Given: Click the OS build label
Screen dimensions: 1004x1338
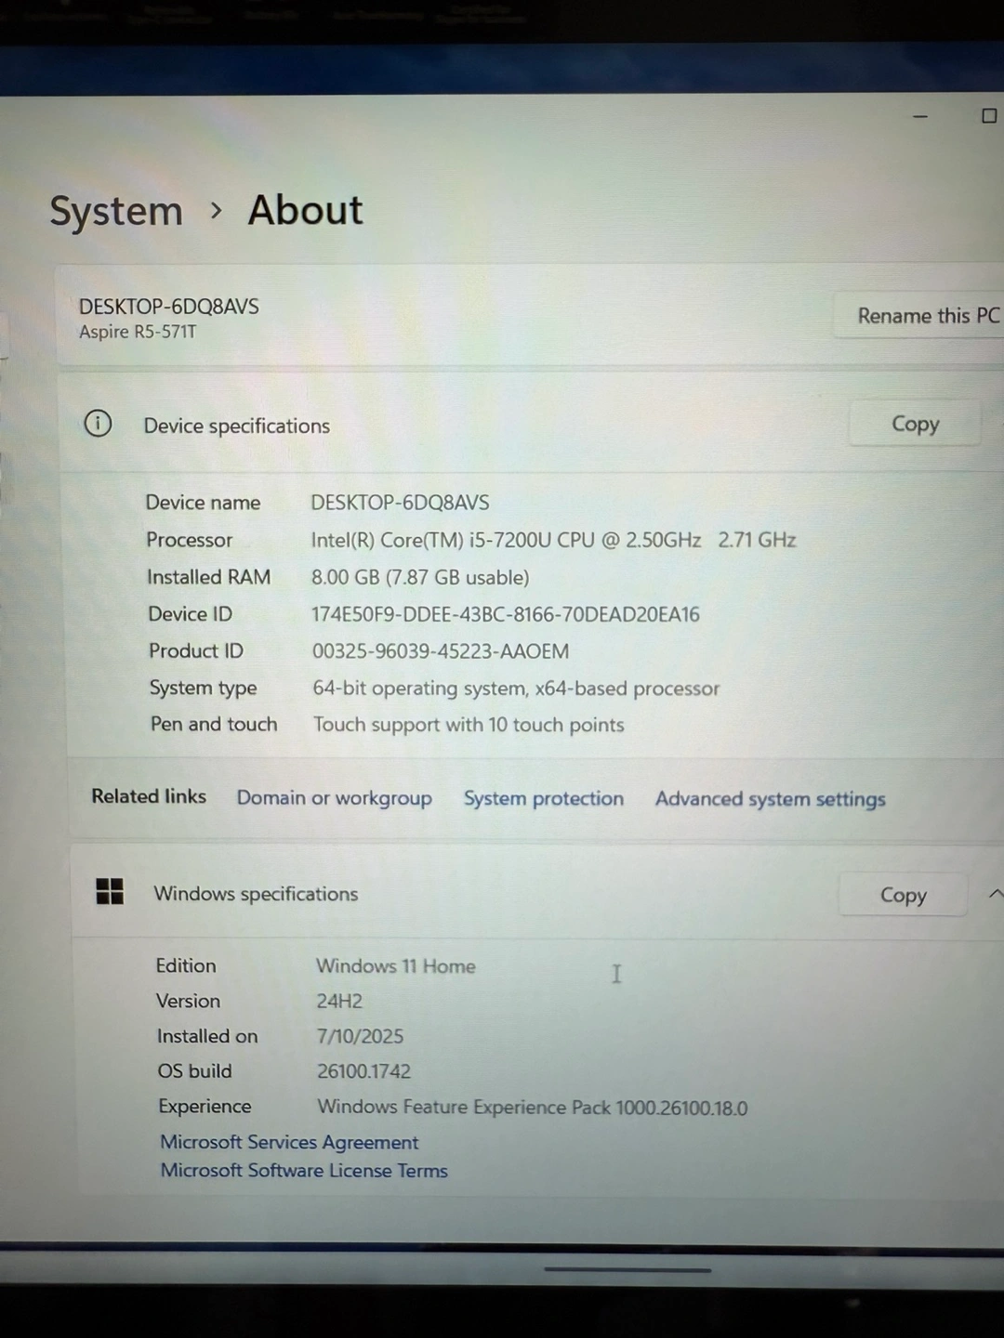Looking at the screenshot, I should pyautogui.click(x=194, y=1071).
